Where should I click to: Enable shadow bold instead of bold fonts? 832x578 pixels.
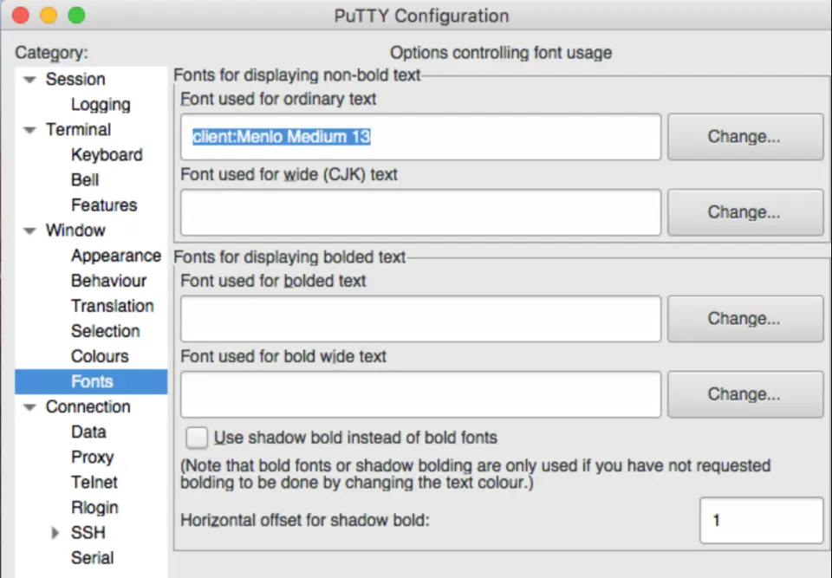[197, 438]
